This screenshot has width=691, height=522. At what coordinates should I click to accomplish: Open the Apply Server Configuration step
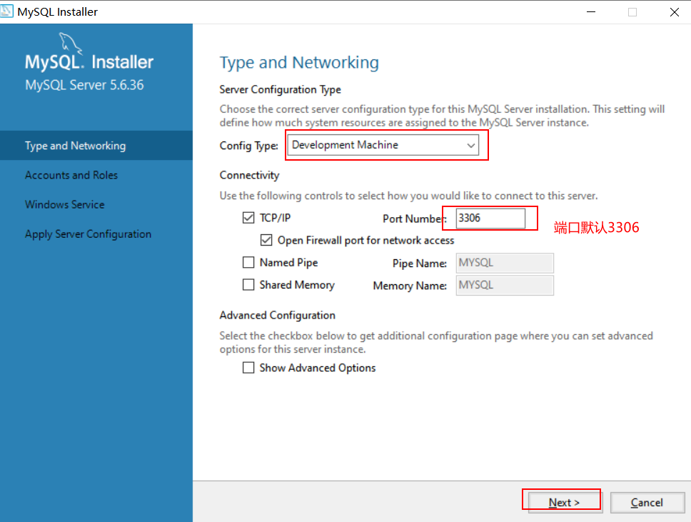[88, 234]
